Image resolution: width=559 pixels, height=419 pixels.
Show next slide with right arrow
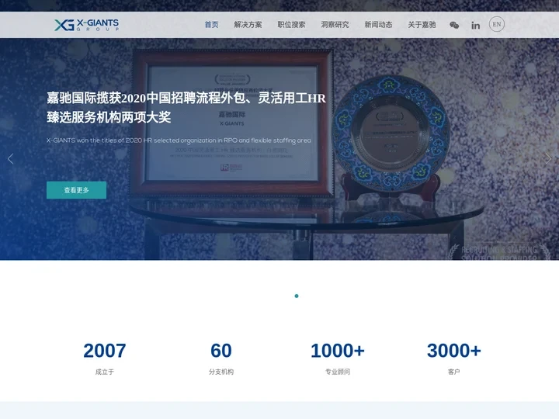click(548, 158)
